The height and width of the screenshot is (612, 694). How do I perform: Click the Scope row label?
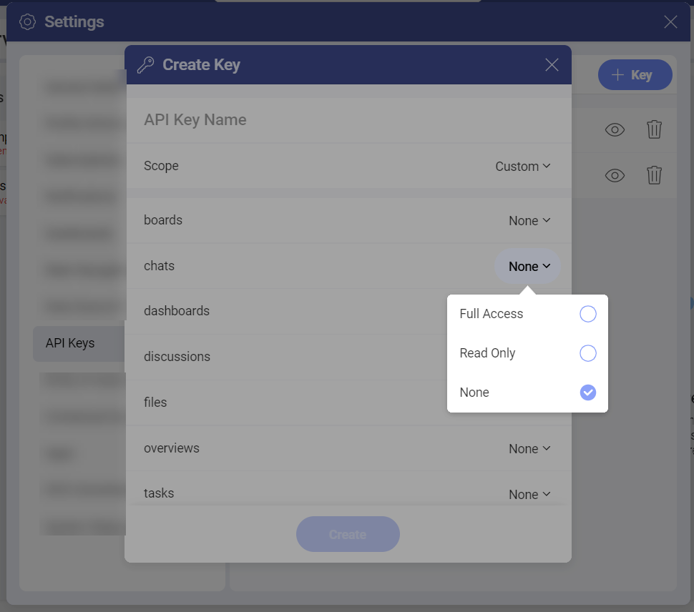161,166
